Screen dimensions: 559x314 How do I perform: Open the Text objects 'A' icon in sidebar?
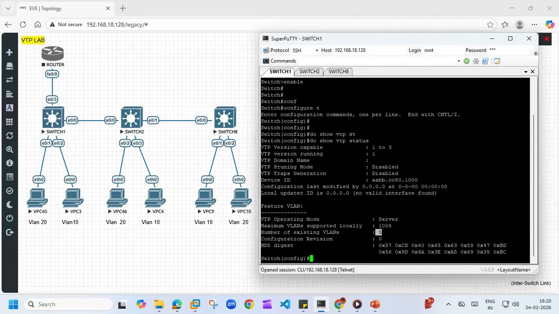point(10,108)
